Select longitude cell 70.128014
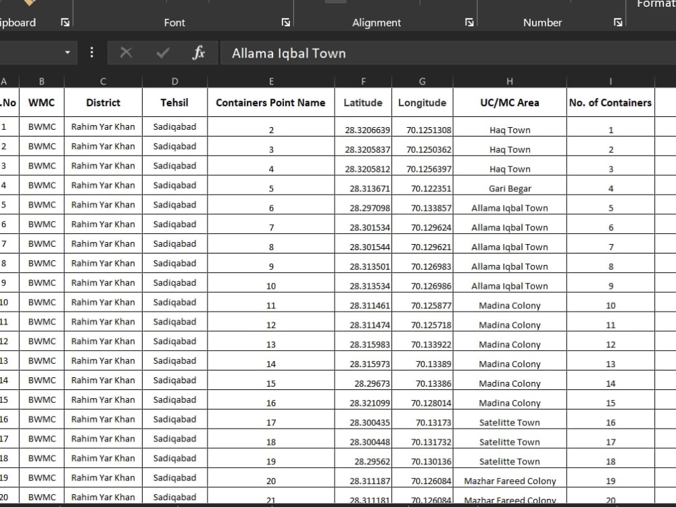The image size is (676, 507). [422, 400]
